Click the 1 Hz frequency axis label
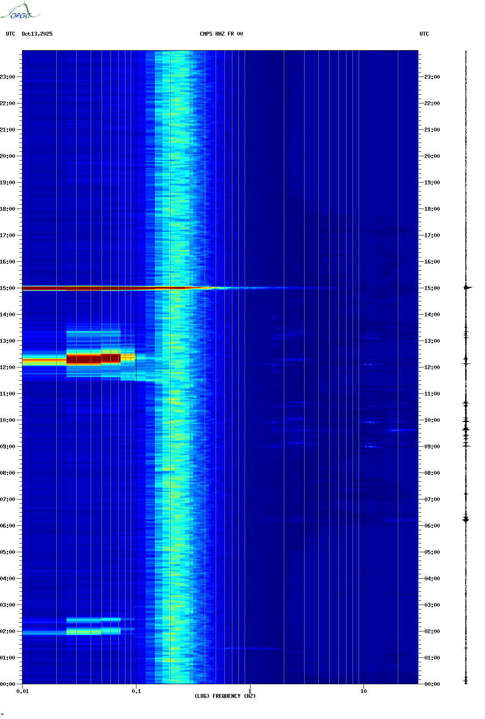This screenshot has width=485, height=719. click(x=250, y=691)
